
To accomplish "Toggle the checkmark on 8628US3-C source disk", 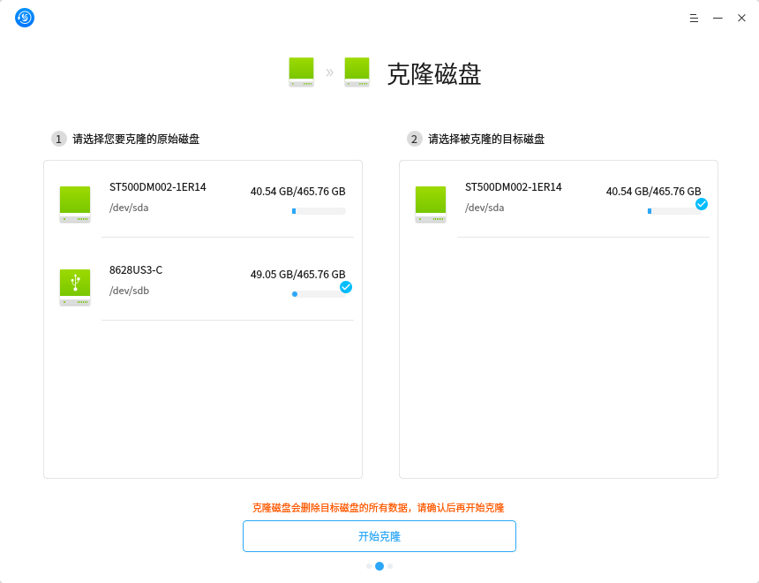I will pos(346,287).
